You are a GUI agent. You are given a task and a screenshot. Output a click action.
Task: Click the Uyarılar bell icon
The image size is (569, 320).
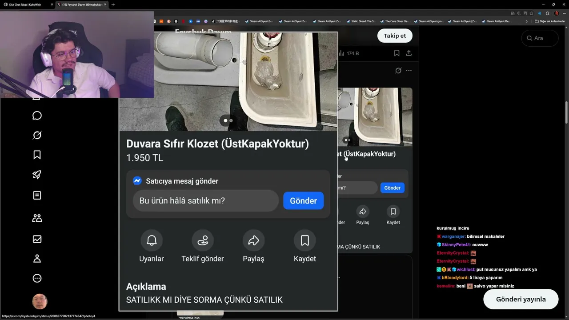pyautogui.click(x=152, y=240)
